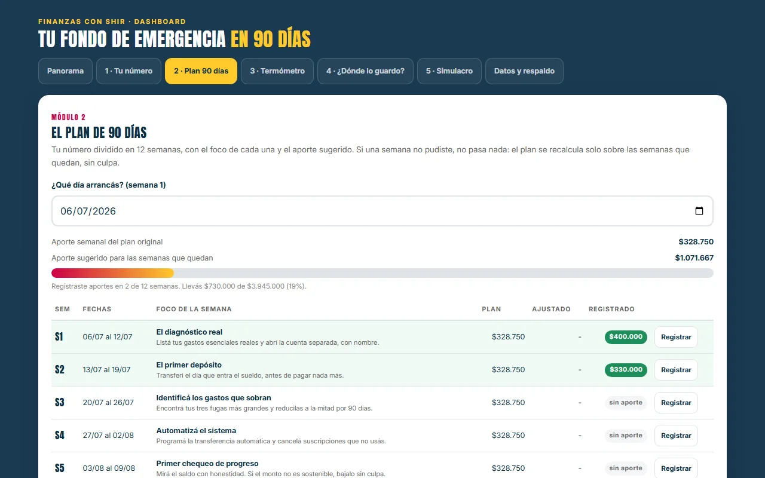The height and width of the screenshot is (478, 765).
Task: Click the date range '06/07 al 12/07'
Action: click(x=108, y=337)
